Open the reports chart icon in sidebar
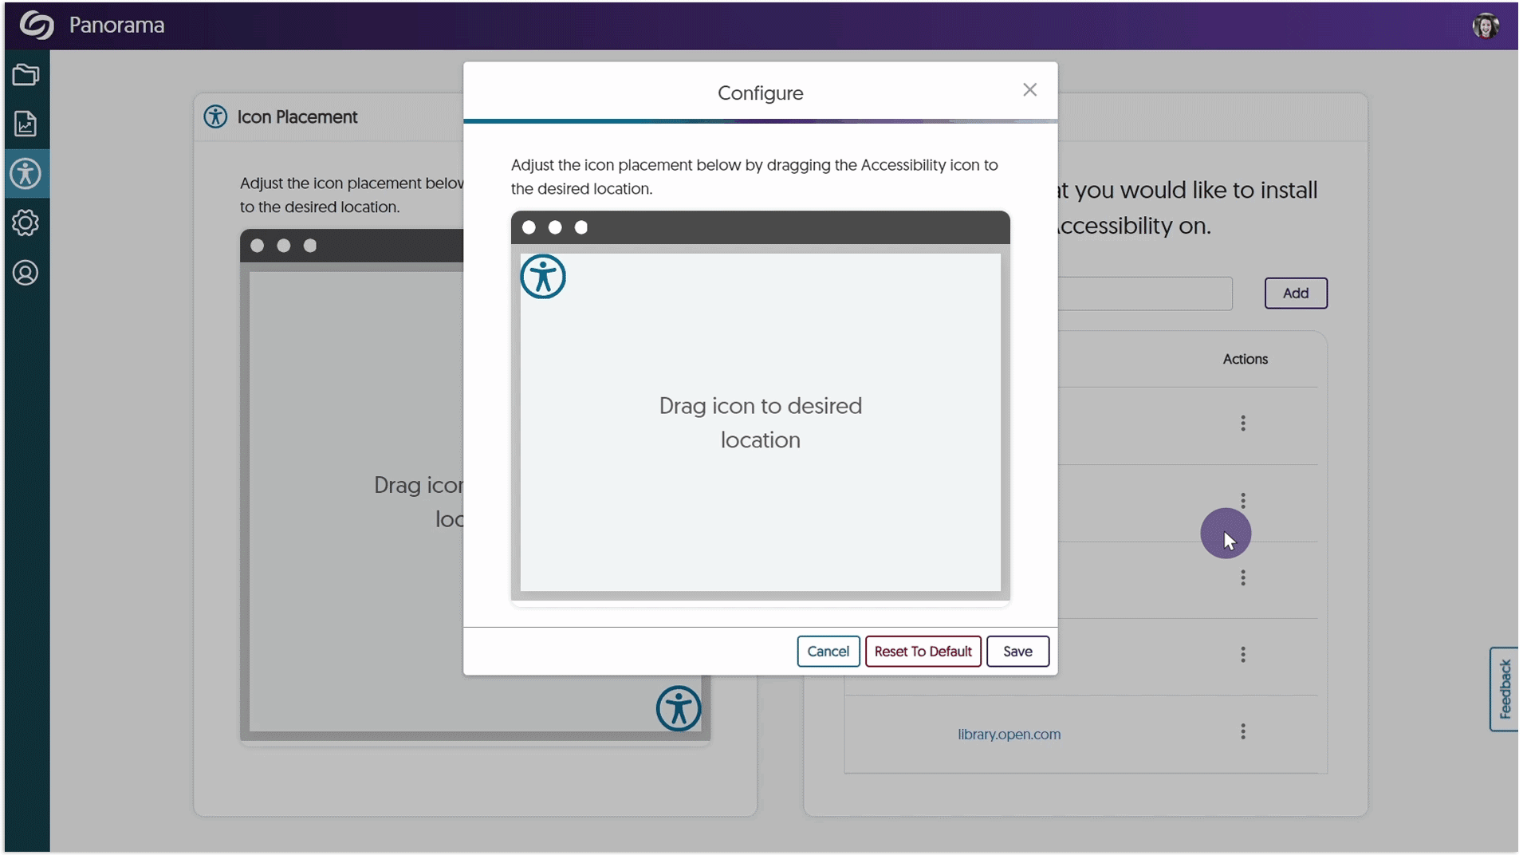The height and width of the screenshot is (855, 1523). point(26,124)
